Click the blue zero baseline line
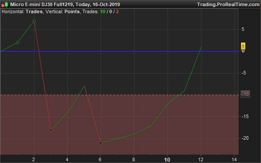Image resolution: width=261 pixels, height=163 pixels. 119,51
